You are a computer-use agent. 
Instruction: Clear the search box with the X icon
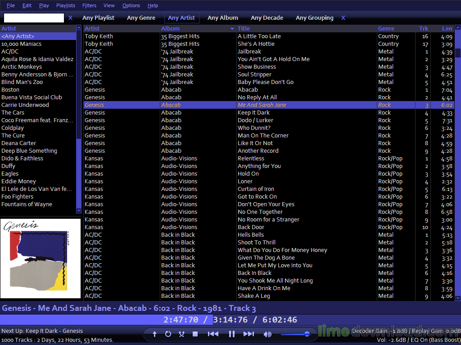tap(70, 18)
